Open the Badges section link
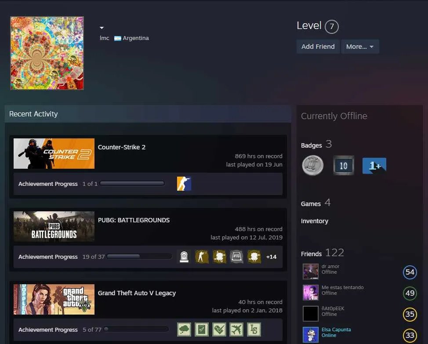428x344 pixels. coord(312,145)
